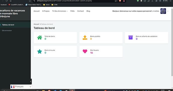Click the browser home icon

coord(11,1)
